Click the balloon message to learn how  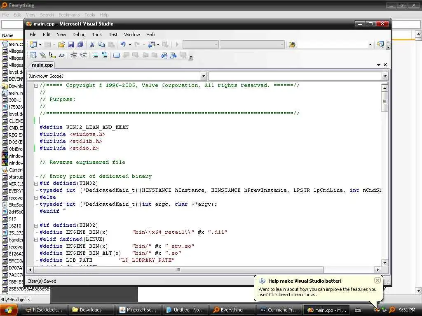pos(317,292)
